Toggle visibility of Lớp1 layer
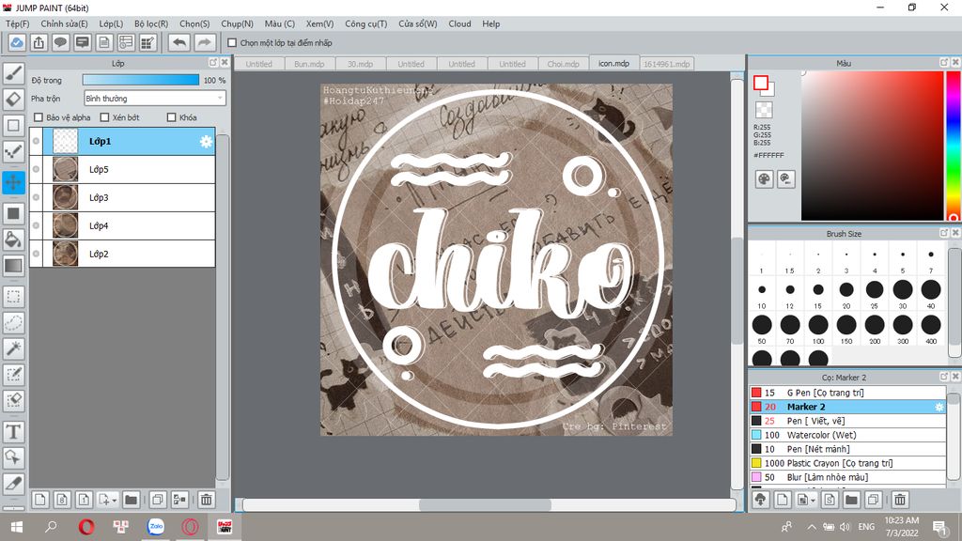This screenshot has height=541, width=962. [x=37, y=141]
